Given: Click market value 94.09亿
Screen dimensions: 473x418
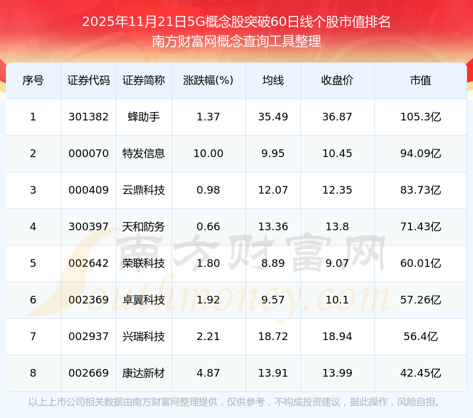Looking at the screenshot, I should pos(420,154).
